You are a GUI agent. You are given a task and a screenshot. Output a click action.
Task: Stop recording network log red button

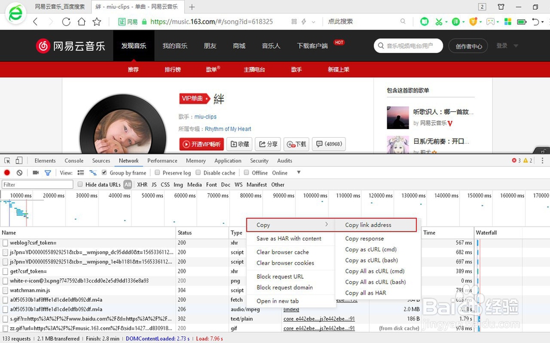point(7,172)
